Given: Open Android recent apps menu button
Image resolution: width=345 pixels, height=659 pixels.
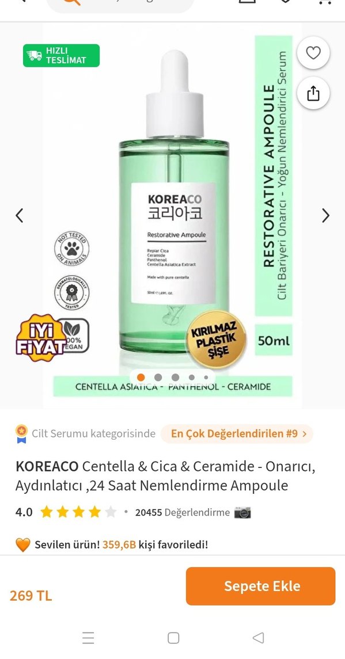Looking at the screenshot, I should 88,638.
